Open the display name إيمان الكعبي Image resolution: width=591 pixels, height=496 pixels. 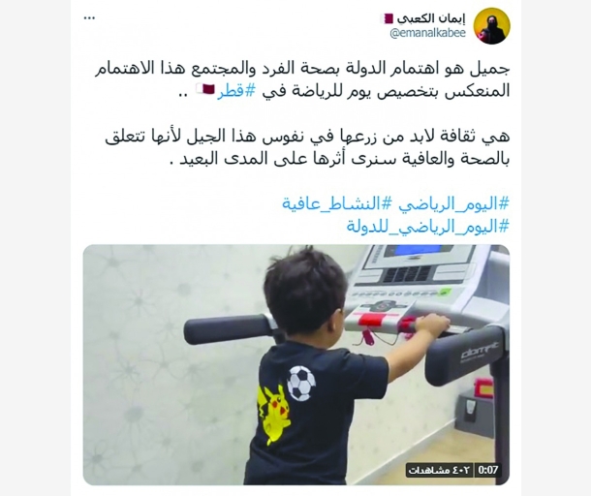(431, 17)
